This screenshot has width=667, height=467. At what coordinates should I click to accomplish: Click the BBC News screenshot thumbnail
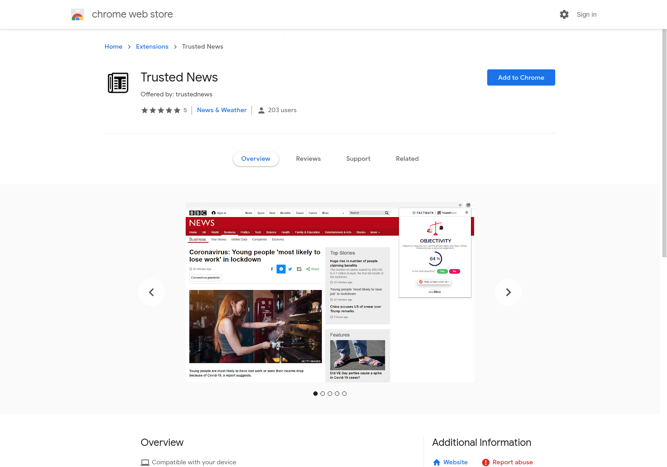[x=330, y=292]
